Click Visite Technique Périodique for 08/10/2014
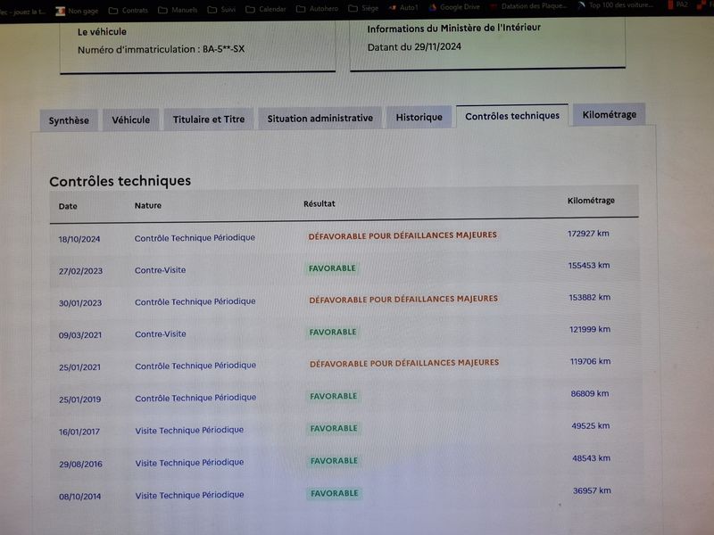The width and height of the screenshot is (714, 535). (x=189, y=495)
